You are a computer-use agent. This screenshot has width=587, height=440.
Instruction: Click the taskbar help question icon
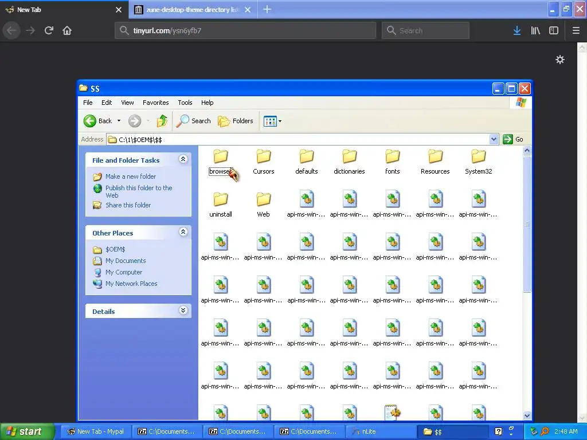[498, 431]
